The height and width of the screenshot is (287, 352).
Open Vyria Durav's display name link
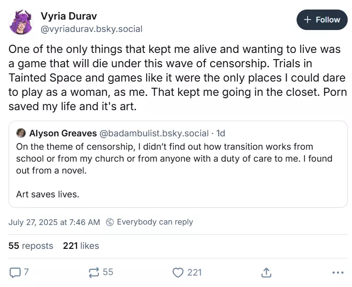point(70,16)
